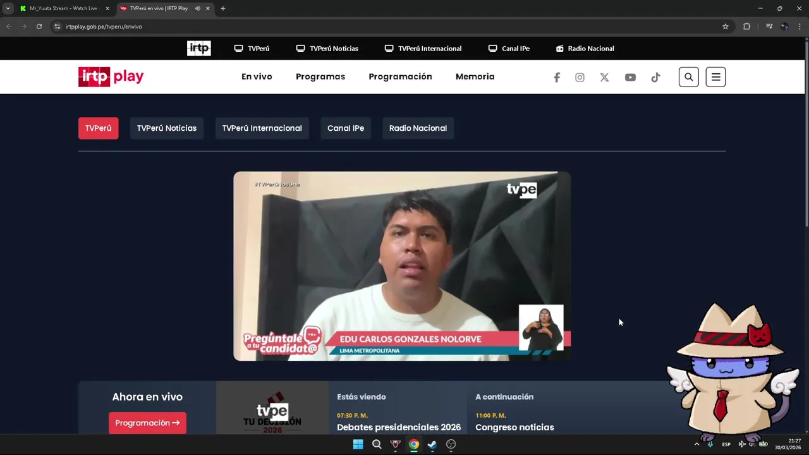Go to TVPerú in top black bar
809x455 pixels.
pyautogui.click(x=252, y=48)
